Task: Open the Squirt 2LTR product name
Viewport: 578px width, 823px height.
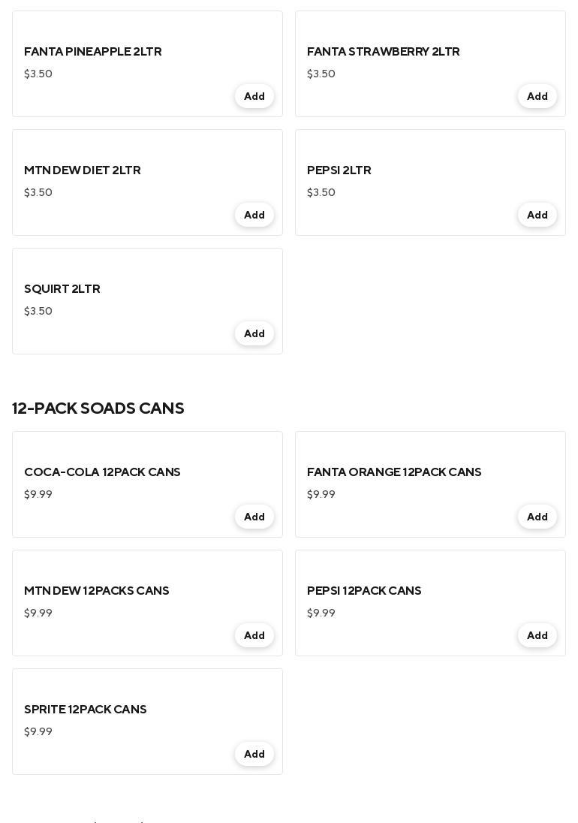Action: click(x=62, y=289)
